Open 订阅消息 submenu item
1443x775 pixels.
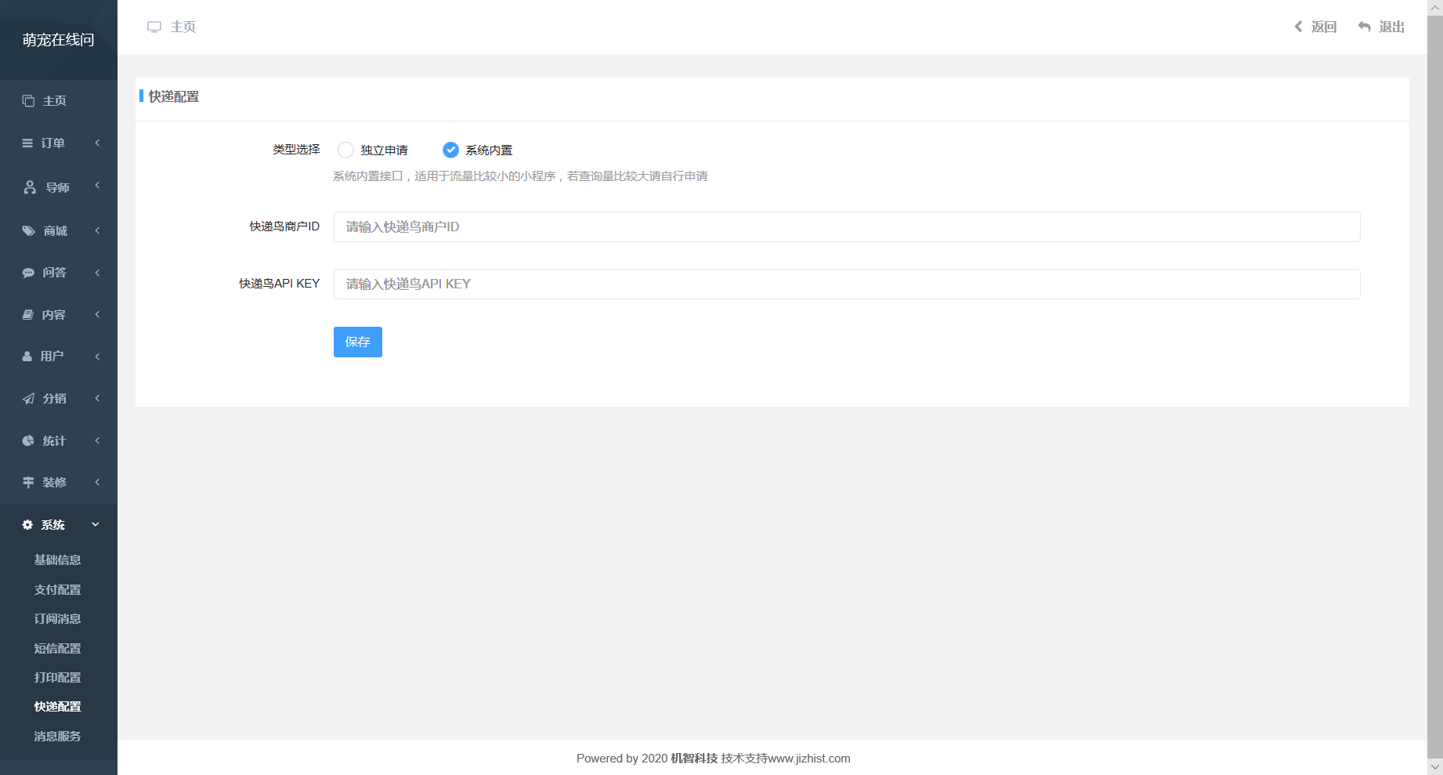pyautogui.click(x=58, y=619)
